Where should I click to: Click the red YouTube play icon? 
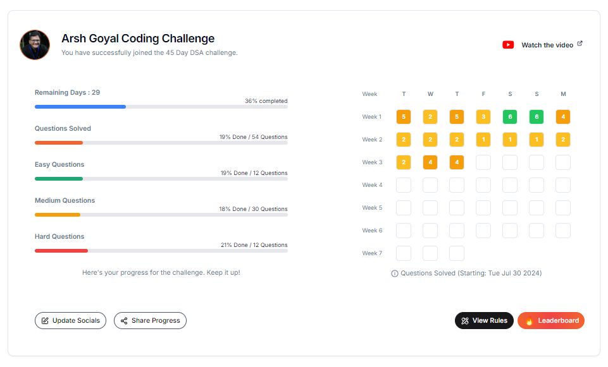[x=508, y=45]
